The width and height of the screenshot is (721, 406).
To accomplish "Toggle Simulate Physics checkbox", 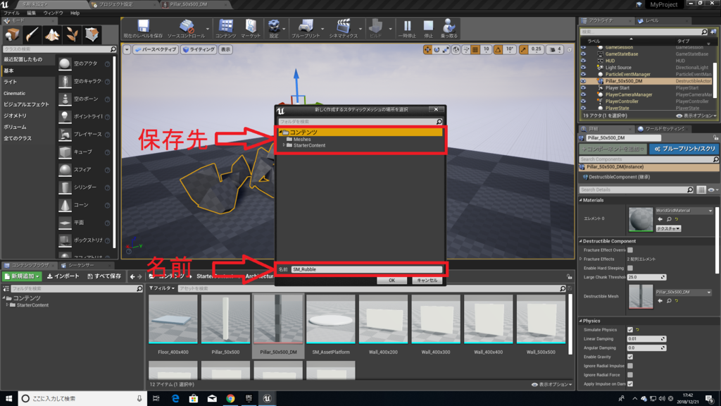I will 630,330.
